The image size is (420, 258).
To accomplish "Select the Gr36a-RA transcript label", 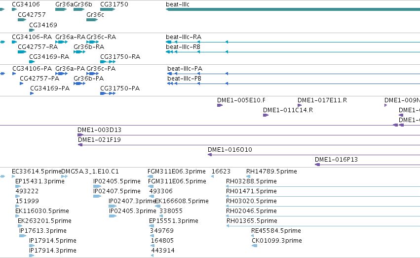I will click(70, 37).
